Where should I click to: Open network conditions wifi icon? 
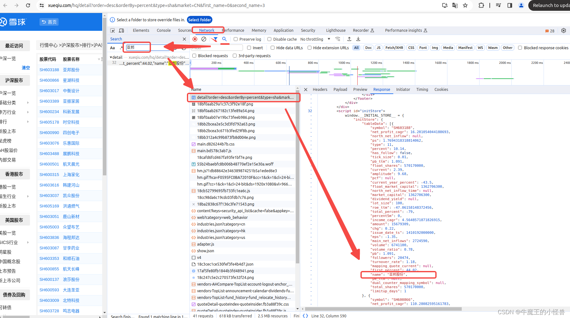338,39
